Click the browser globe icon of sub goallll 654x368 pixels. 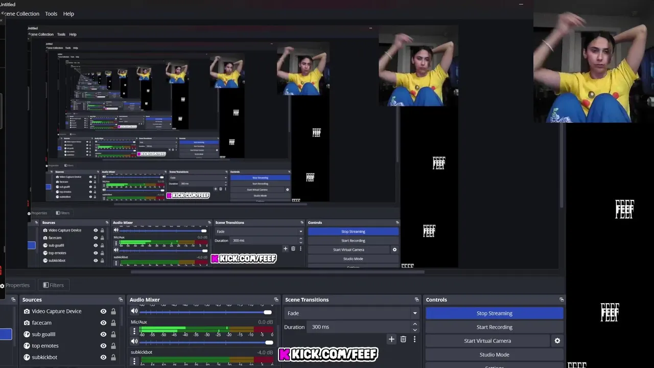pos(27,334)
